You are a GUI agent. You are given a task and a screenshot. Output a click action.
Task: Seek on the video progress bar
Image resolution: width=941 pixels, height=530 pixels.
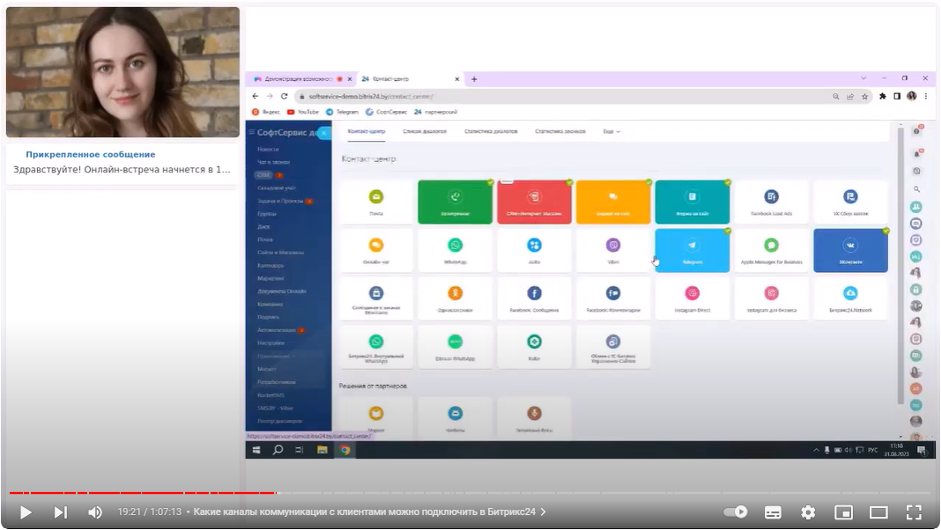(441, 493)
